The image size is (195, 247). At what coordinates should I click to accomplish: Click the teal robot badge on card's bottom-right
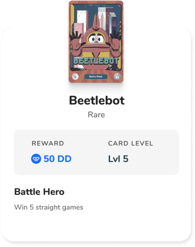point(117,76)
